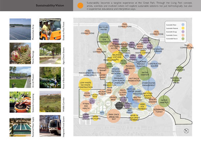Click the Universal Access peach bubble
Viewport: 201px width, 155px height.
(114, 47)
